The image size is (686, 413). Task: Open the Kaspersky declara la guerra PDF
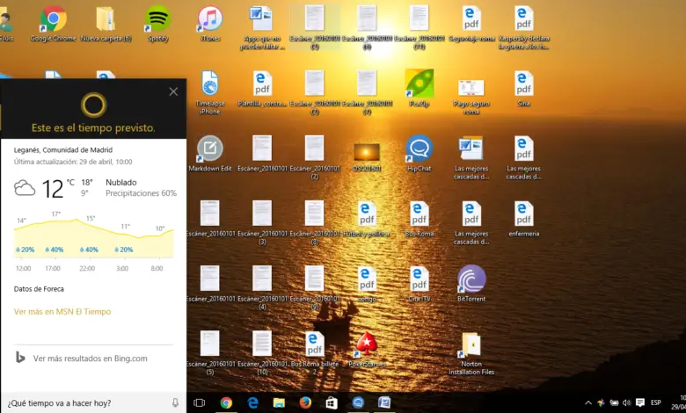523,27
